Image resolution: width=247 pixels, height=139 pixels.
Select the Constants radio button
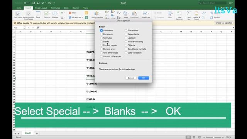coord(101,34)
